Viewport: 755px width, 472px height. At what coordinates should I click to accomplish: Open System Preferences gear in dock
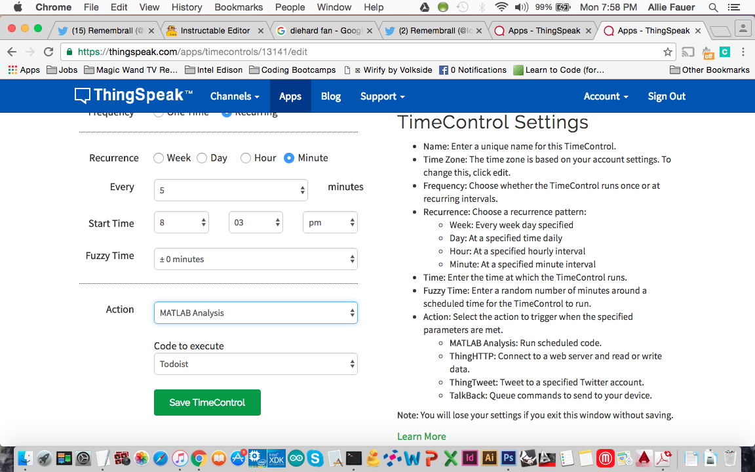[83, 458]
